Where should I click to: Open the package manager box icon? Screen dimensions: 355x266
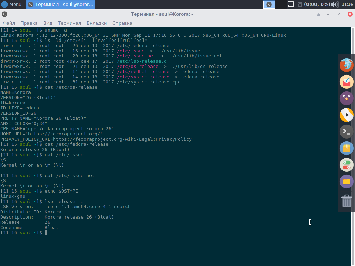tap(346, 148)
